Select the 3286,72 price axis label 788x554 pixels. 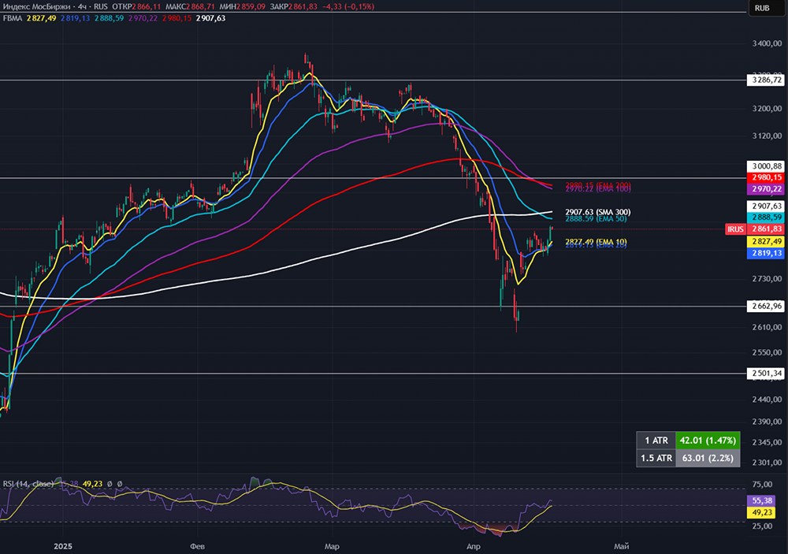click(766, 80)
